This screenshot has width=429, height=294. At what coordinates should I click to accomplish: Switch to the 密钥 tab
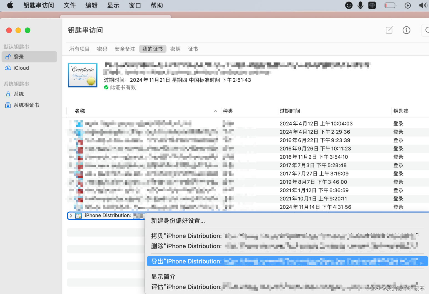175,49
